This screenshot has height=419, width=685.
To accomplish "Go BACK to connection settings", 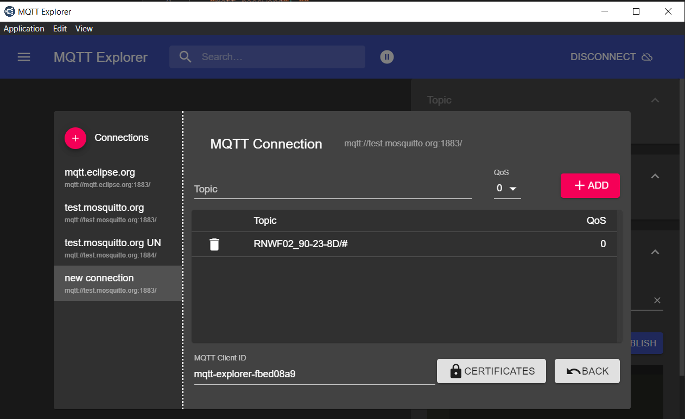I will tap(587, 371).
